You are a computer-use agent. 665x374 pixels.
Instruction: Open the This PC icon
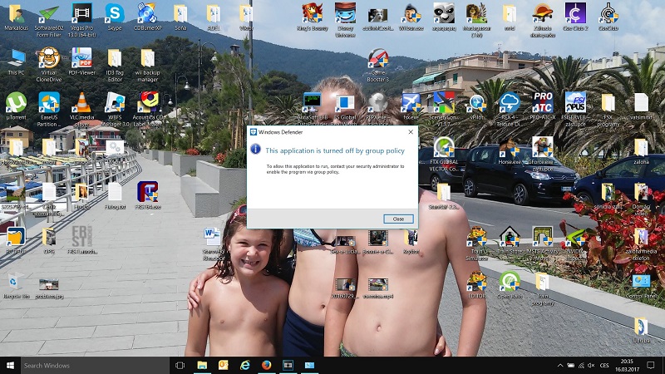pyautogui.click(x=16, y=57)
